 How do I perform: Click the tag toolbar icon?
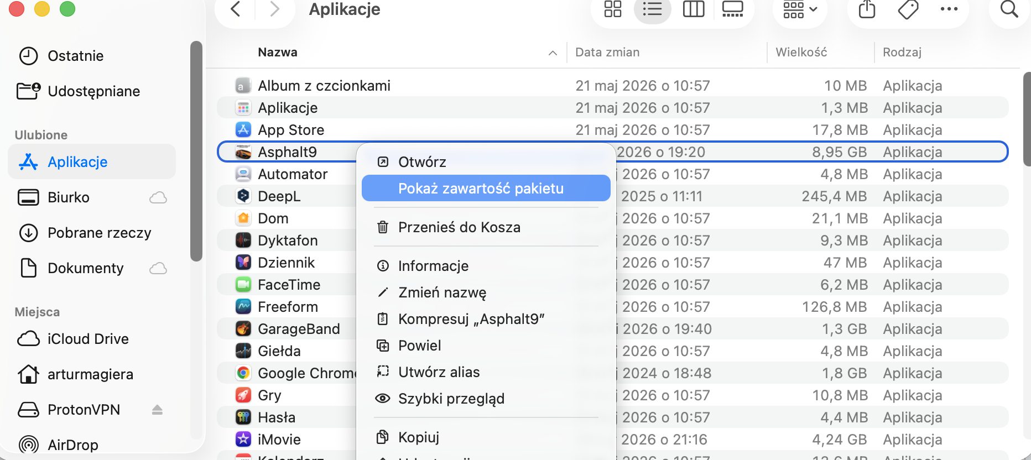pos(908,9)
